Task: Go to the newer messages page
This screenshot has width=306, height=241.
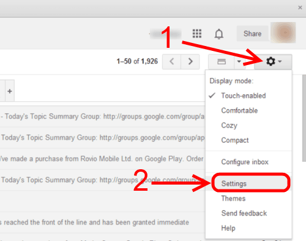Action: [x=171, y=61]
